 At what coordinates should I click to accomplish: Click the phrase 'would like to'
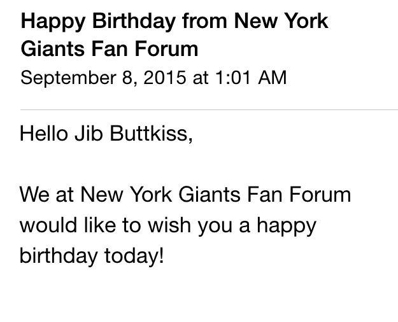pyautogui.click(x=80, y=225)
